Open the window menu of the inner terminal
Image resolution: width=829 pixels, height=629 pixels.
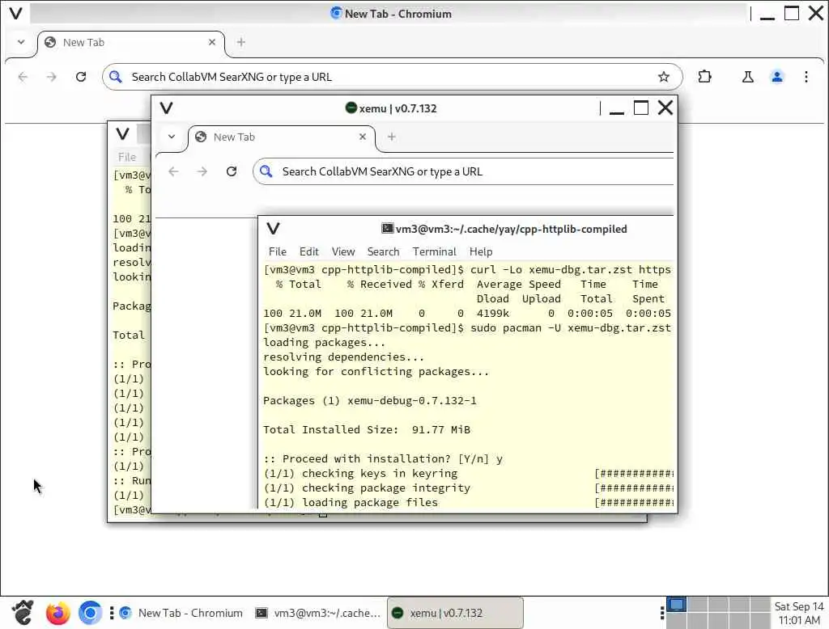[x=273, y=229]
